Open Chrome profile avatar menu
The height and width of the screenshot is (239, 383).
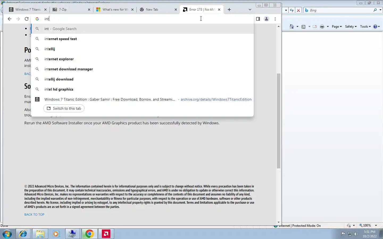[x=266, y=19]
